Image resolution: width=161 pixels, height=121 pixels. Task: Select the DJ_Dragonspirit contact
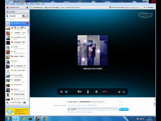click(x=17, y=67)
